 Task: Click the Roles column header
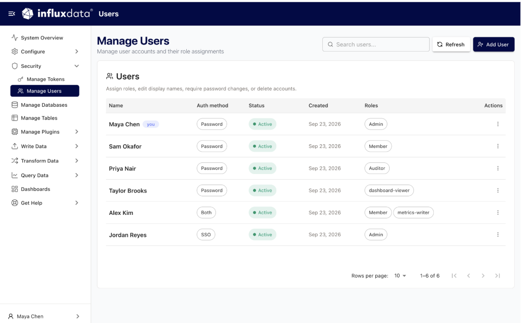[371, 105]
